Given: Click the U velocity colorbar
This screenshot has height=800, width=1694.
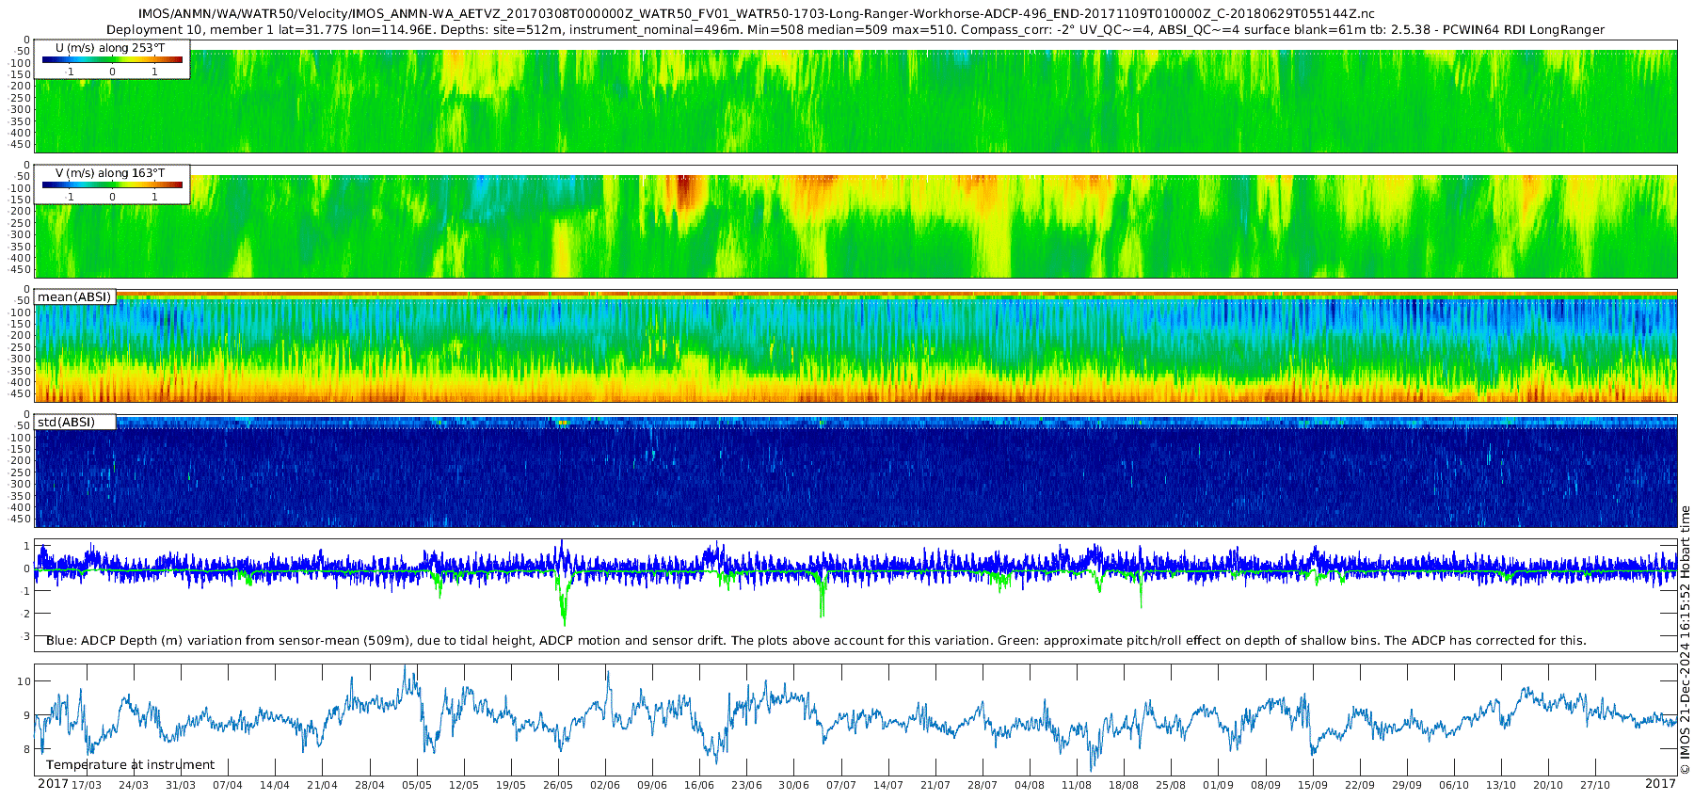Looking at the screenshot, I should click(x=112, y=60).
